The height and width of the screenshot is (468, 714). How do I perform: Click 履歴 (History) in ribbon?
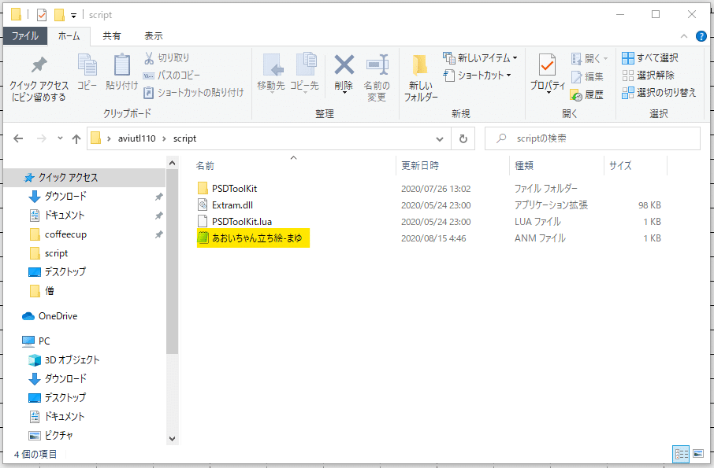[587, 95]
